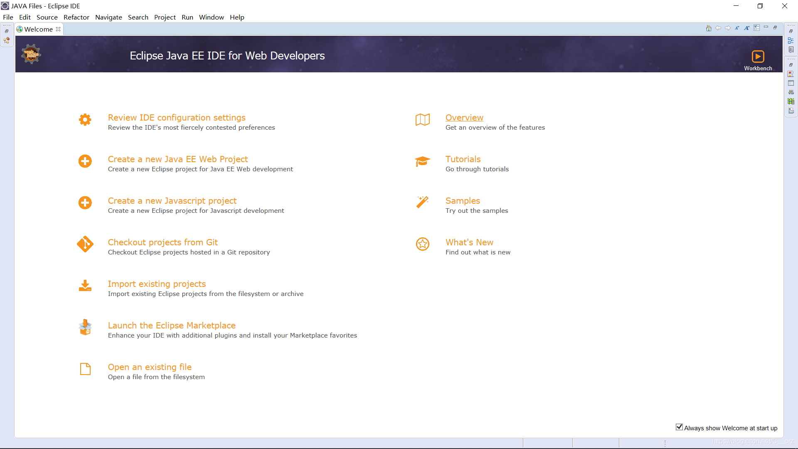Select the Welcome tab
This screenshot has width=798, height=449.
[38, 29]
